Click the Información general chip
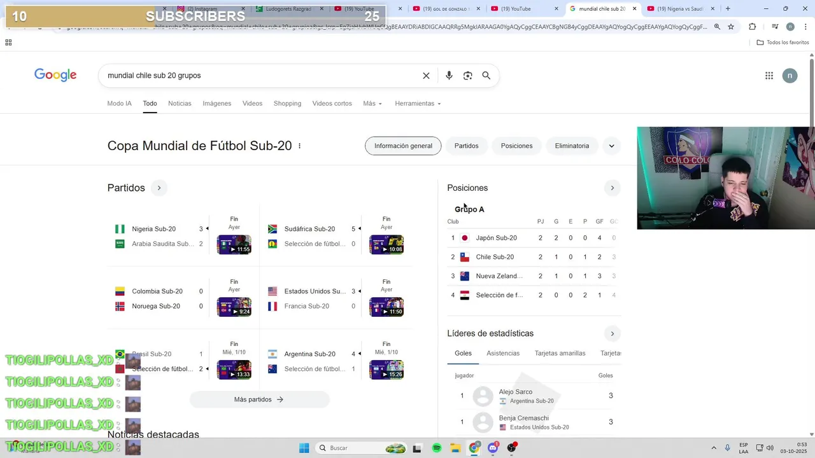This screenshot has height=458, width=815. (x=403, y=146)
